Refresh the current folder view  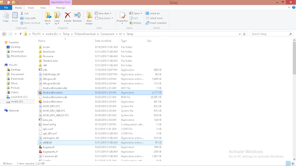pyautogui.click(x=244, y=34)
